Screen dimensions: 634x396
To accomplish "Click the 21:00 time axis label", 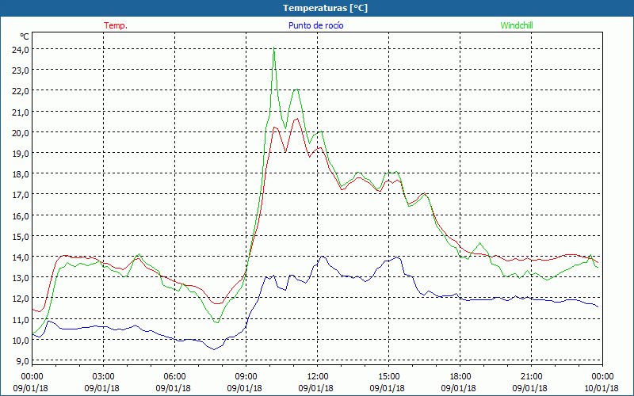I will [x=531, y=377].
